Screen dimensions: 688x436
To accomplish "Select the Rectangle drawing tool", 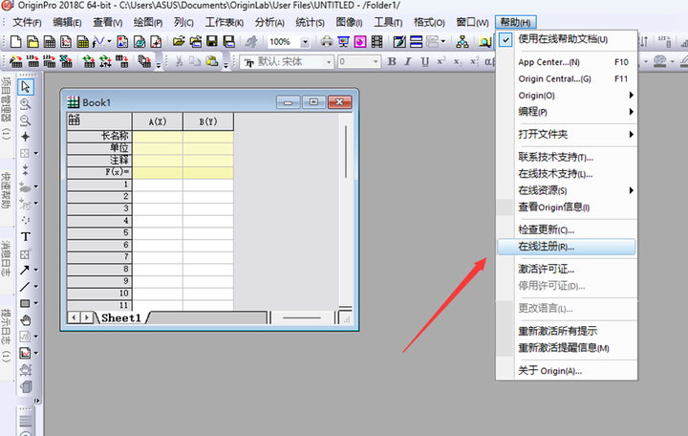I will click(25, 303).
